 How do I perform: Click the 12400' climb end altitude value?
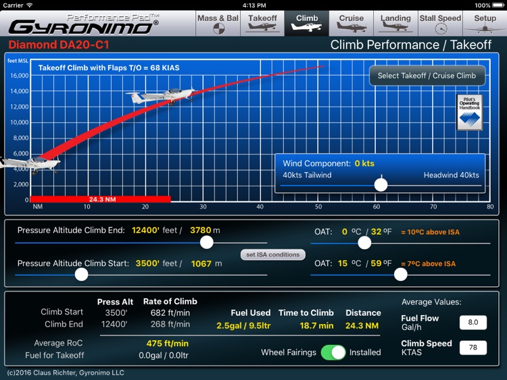[145, 230]
